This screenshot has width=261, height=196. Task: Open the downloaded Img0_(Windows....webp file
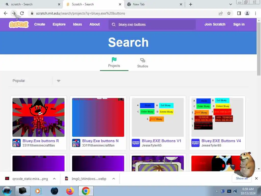coord(86,179)
